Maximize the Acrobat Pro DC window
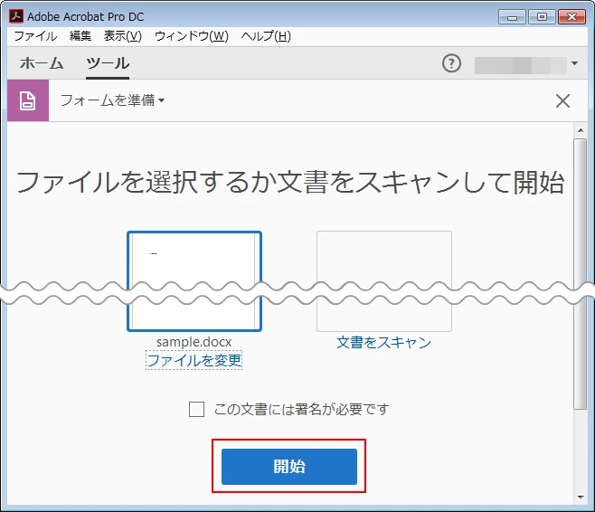Image resolution: width=595 pixels, height=512 pixels. [542, 17]
